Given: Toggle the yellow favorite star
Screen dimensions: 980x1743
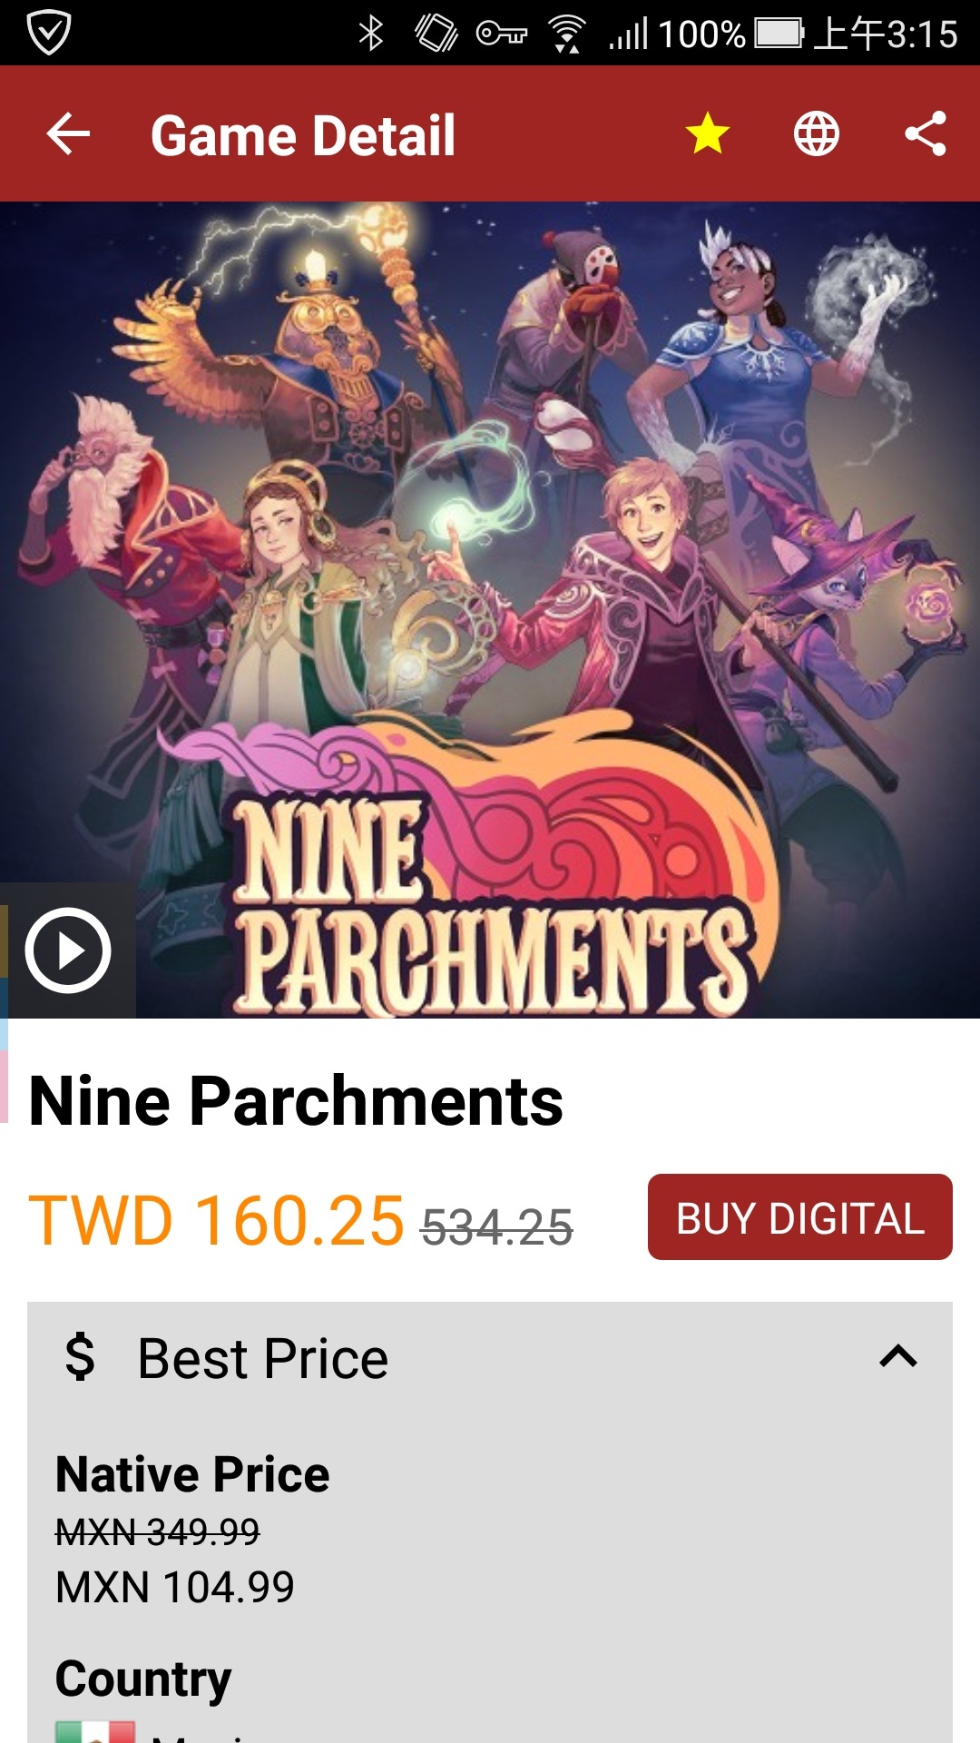Looking at the screenshot, I should (x=708, y=134).
